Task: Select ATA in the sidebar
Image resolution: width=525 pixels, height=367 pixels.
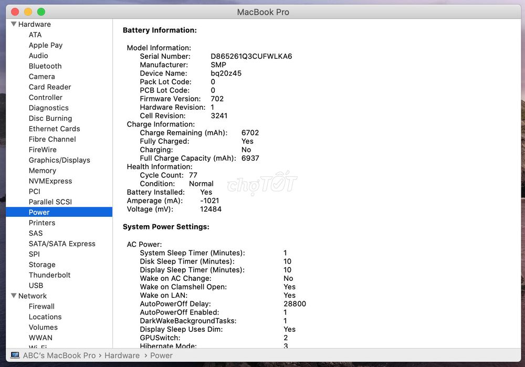Action: click(x=35, y=35)
